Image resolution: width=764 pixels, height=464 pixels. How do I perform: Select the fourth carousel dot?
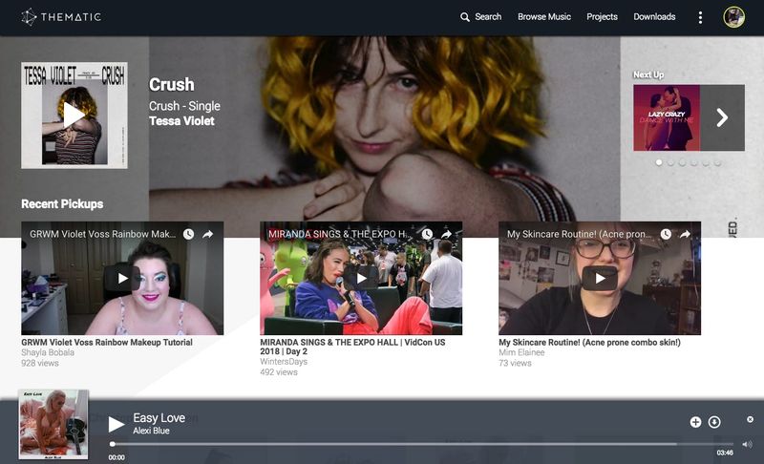point(694,162)
